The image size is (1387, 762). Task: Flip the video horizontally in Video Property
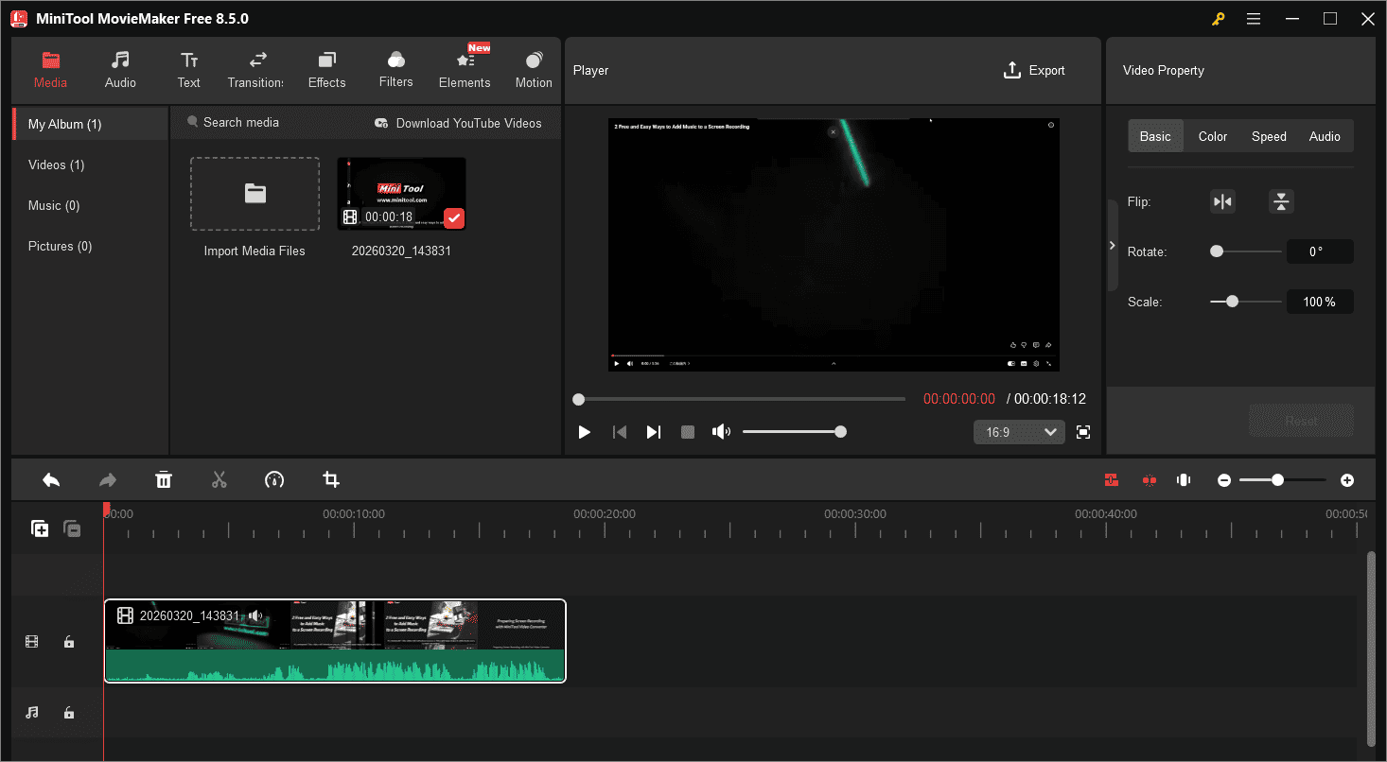pyautogui.click(x=1222, y=201)
